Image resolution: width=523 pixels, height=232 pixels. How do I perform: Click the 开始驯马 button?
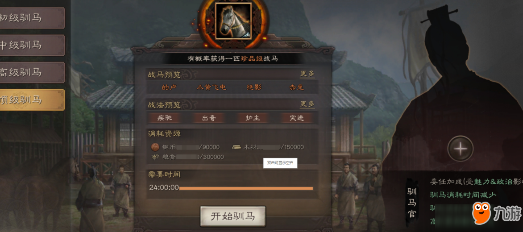click(x=233, y=216)
